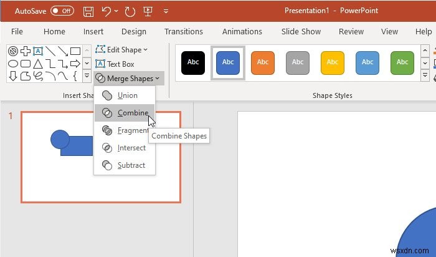Select the Arc shape in gallery
This screenshot has width=436, height=257.
50,75
